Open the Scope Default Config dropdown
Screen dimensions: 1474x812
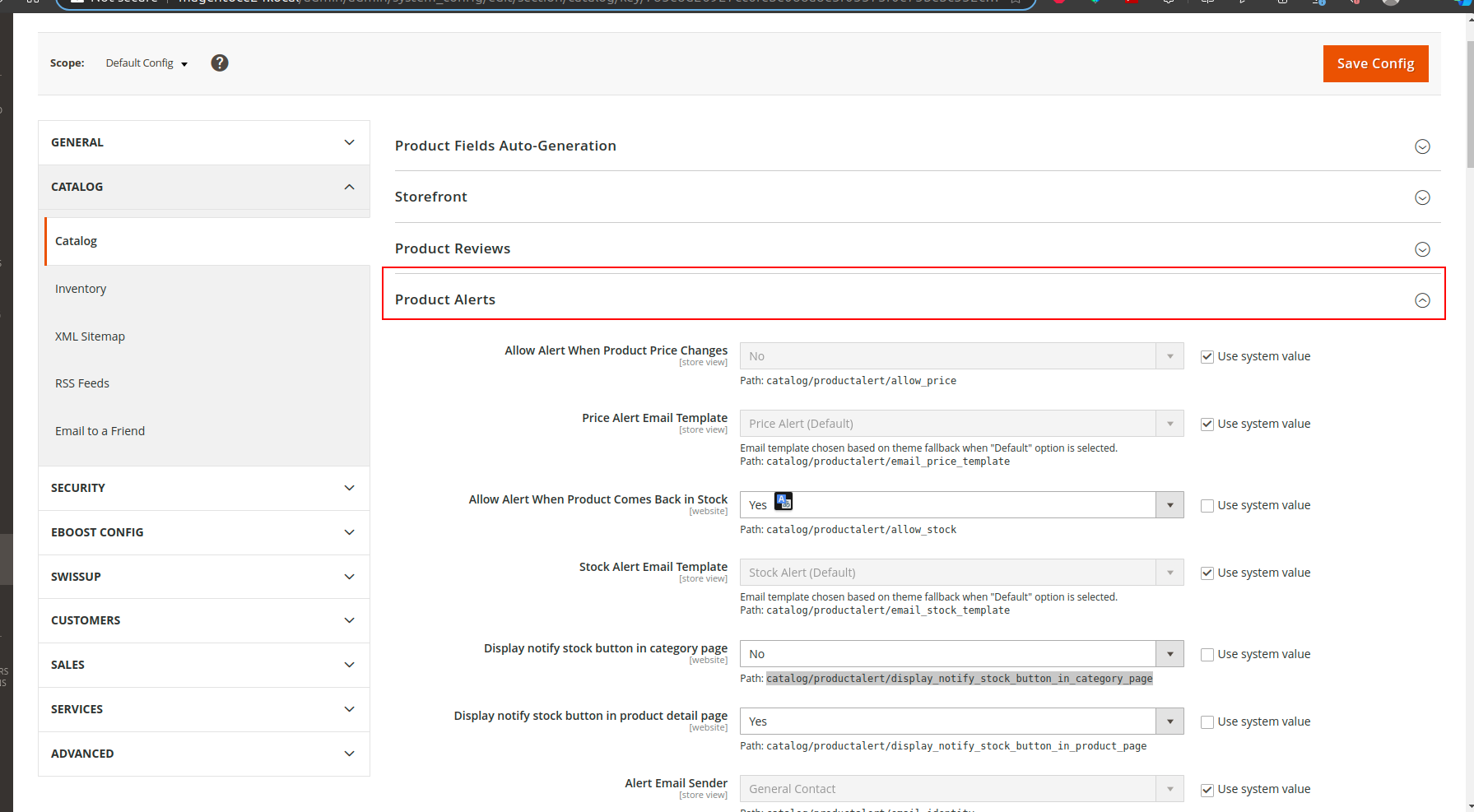pos(146,63)
